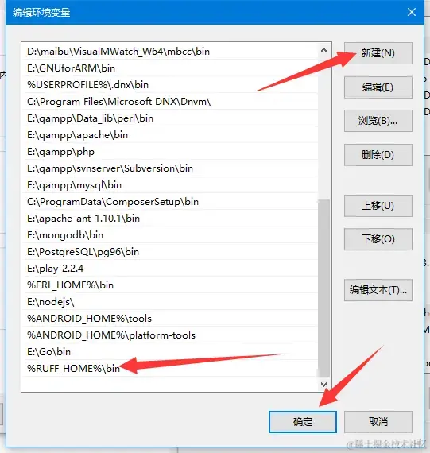Select the %ANDROID_HOME%\platform-tools entry

point(170,335)
